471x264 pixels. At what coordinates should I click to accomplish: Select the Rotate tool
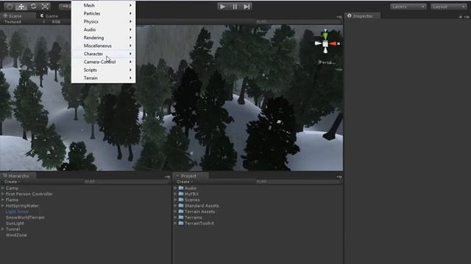tap(33, 7)
